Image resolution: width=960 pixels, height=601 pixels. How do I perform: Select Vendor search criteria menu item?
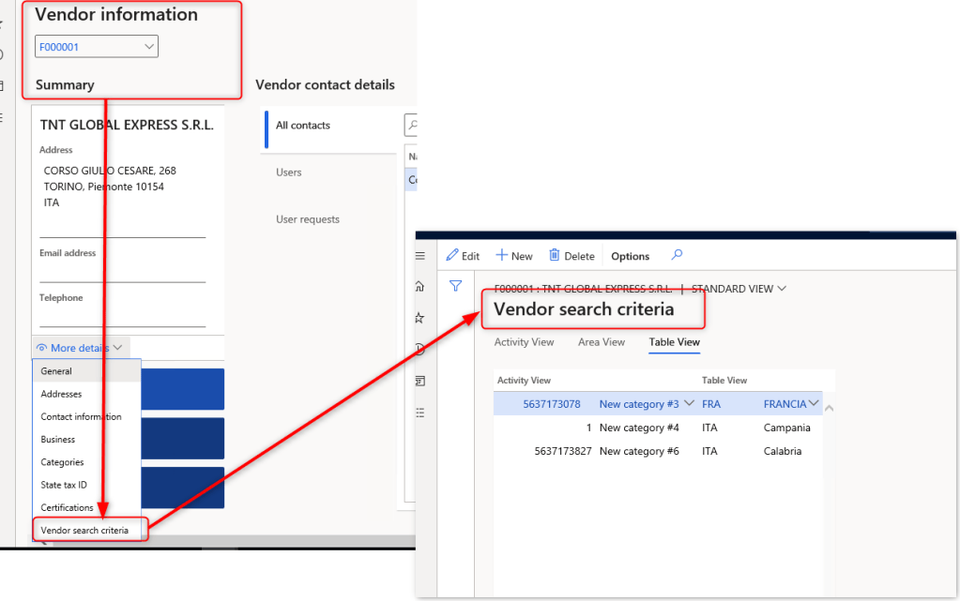tap(84, 531)
